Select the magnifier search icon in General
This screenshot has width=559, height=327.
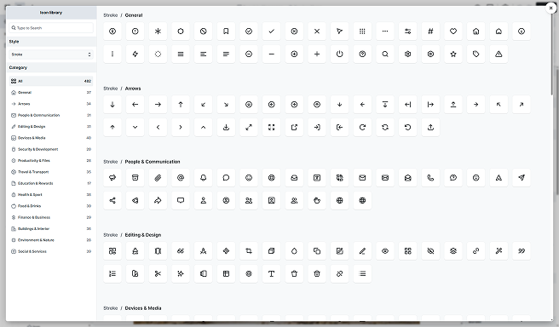385,54
